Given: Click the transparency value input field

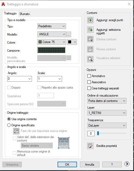Looking at the screenshot, I should (91, 133).
